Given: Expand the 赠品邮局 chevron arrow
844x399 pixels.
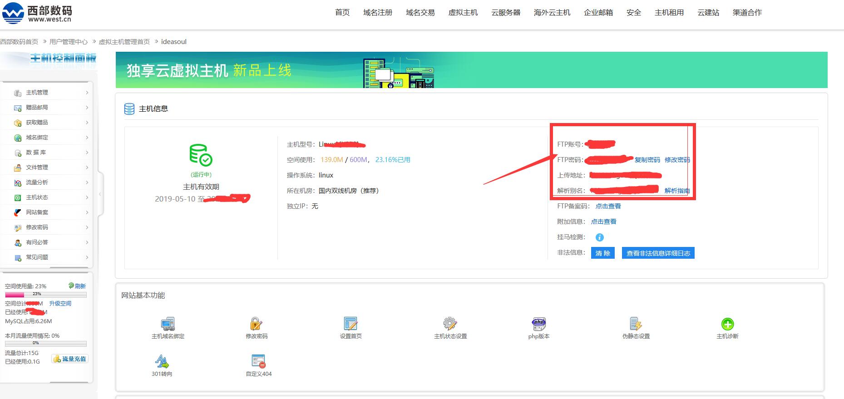Looking at the screenshot, I should (x=87, y=108).
